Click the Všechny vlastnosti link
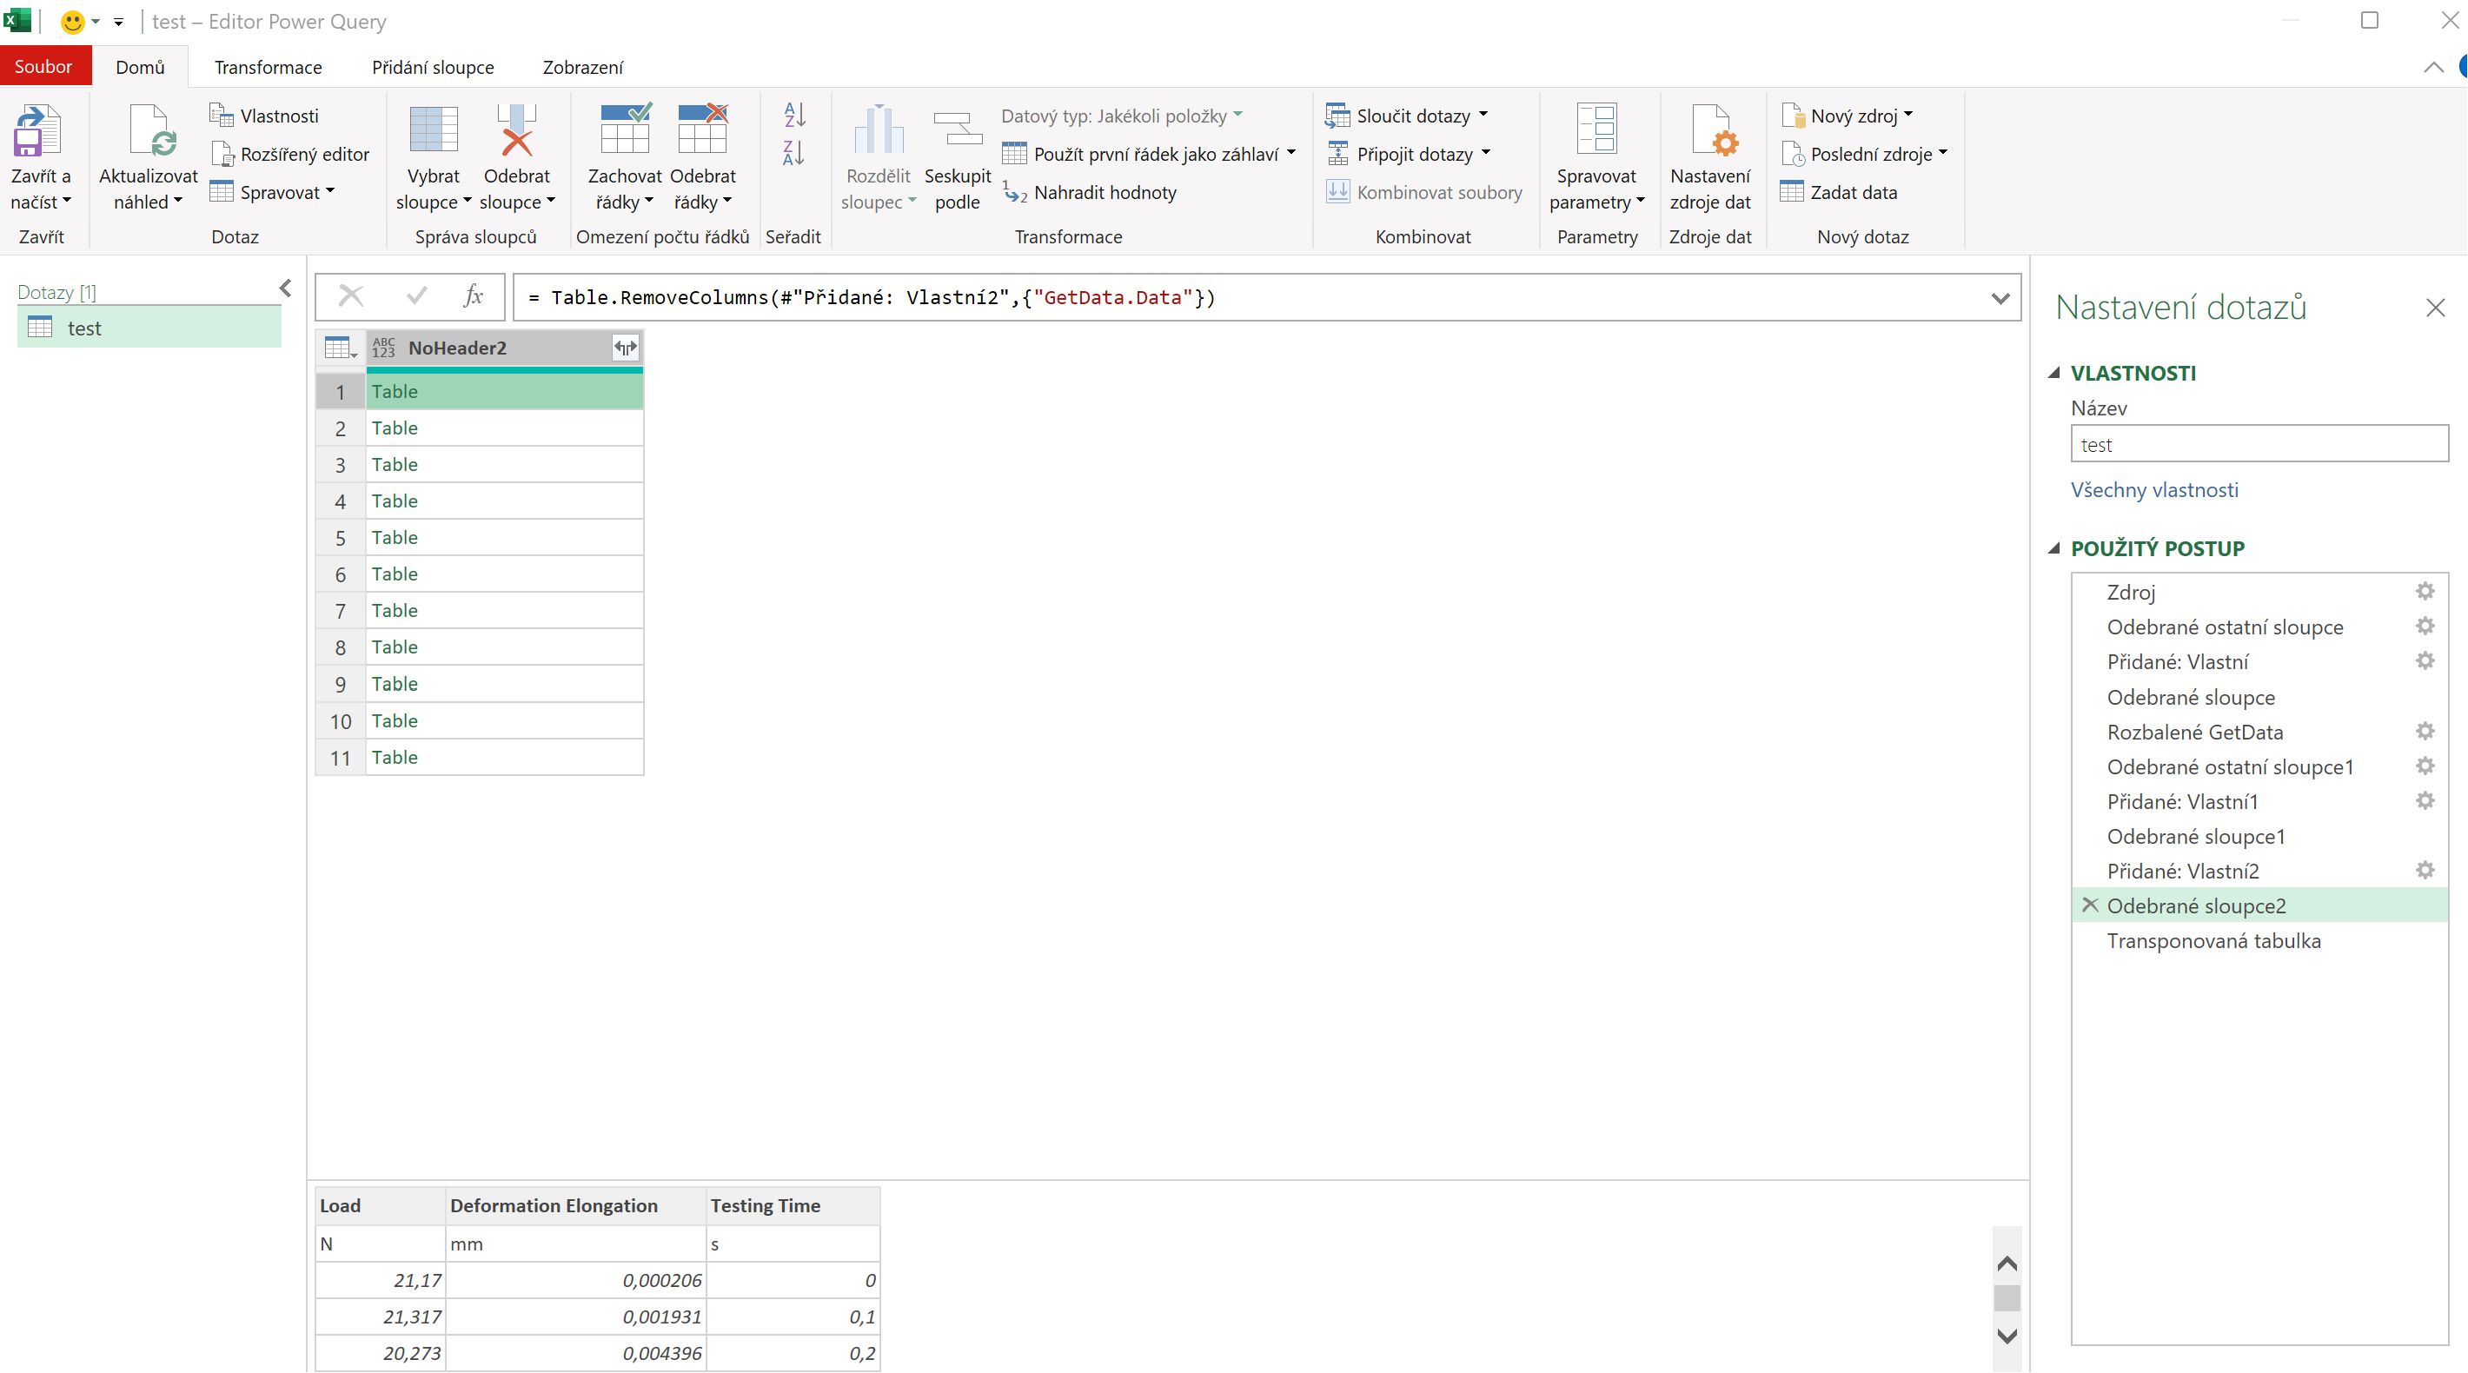This screenshot has height=1373, width=2468. [2153, 489]
